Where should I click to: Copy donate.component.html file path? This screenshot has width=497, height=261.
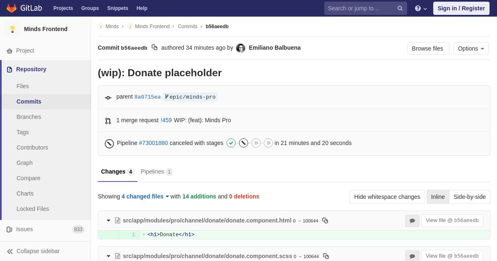(x=325, y=220)
